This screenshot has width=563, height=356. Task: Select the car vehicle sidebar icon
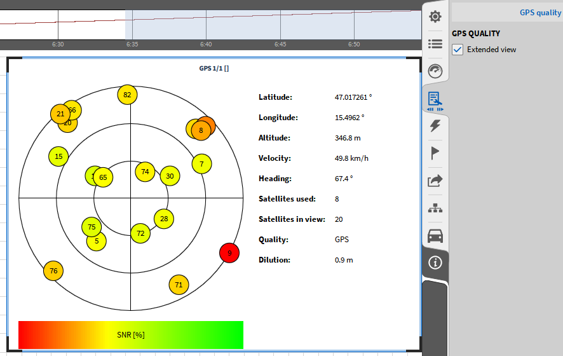point(435,236)
